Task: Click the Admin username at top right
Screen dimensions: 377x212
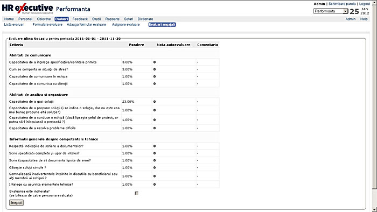Action: [319, 4]
